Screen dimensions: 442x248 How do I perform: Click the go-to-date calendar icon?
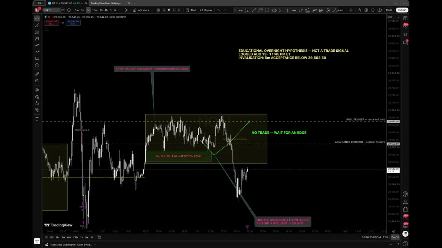(x=99, y=237)
